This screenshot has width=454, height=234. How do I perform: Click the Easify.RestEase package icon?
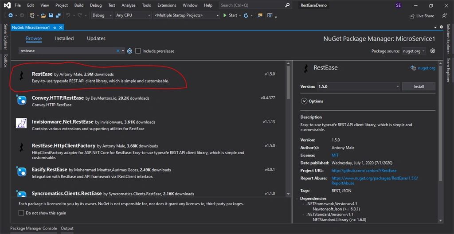[21, 171]
